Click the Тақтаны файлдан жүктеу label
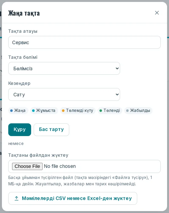Screen dimensions: 169x213 (38, 155)
